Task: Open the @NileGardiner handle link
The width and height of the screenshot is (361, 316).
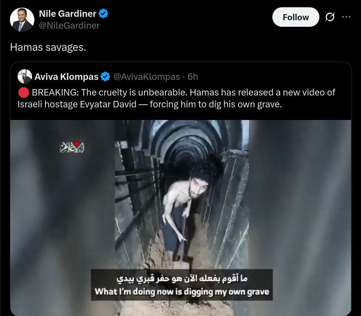Action: pyautogui.click(x=69, y=26)
